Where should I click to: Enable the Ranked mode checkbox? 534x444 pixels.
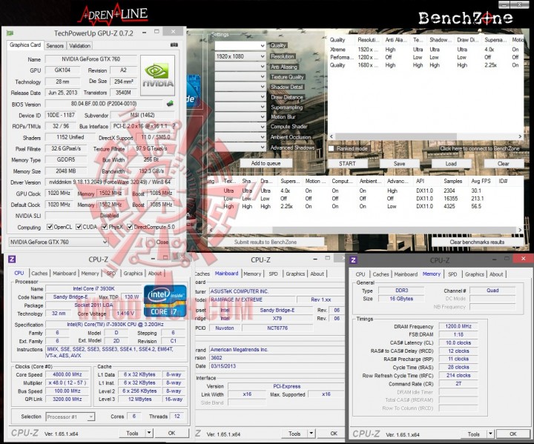(331, 148)
